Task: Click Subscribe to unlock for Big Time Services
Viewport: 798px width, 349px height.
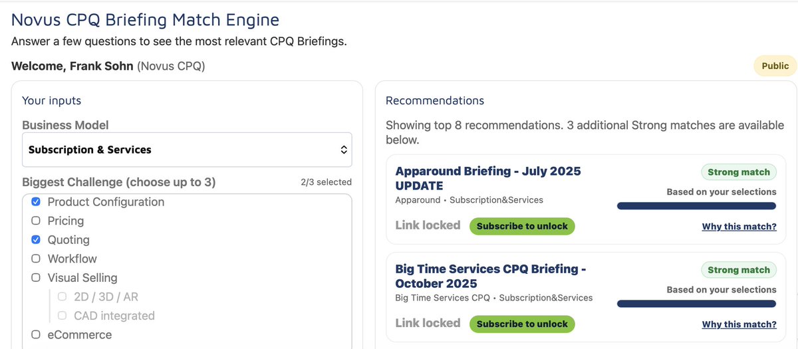Action: [x=522, y=324]
